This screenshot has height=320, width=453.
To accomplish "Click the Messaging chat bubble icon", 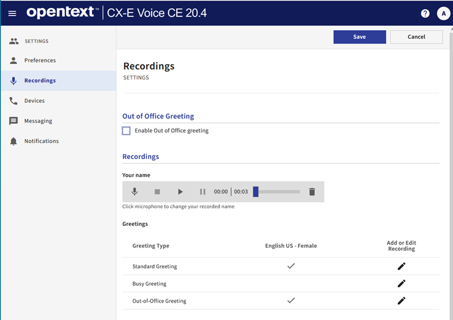I will tap(13, 121).
